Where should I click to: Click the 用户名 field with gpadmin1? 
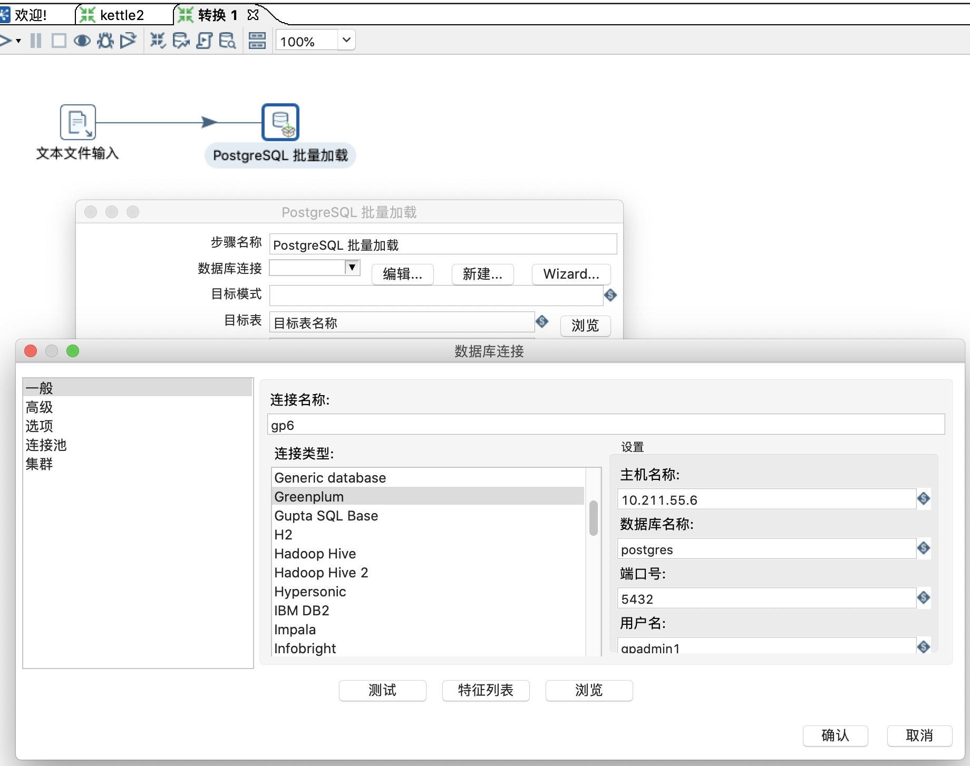[767, 646]
